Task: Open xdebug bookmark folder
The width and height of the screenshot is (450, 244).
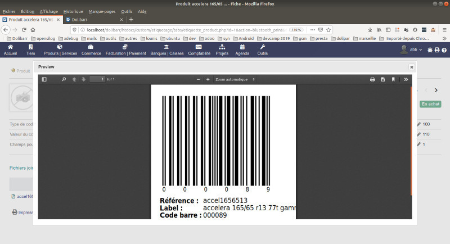Action: 68,38
